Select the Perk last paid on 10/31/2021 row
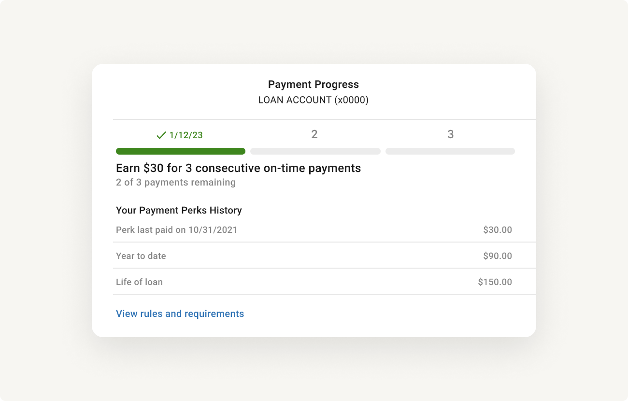The width and height of the screenshot is (628, 401). [x=176, y=229]
